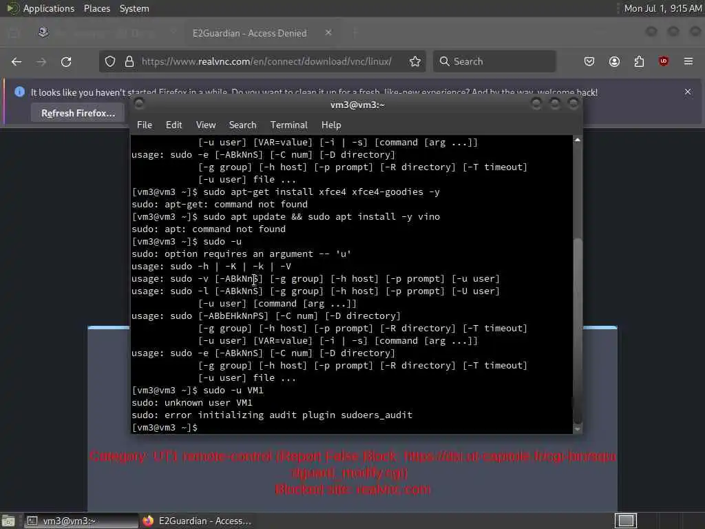The width and height of the screenshot is (705, 529).
Task: Open terminal View menu
Action: point(206,125)
